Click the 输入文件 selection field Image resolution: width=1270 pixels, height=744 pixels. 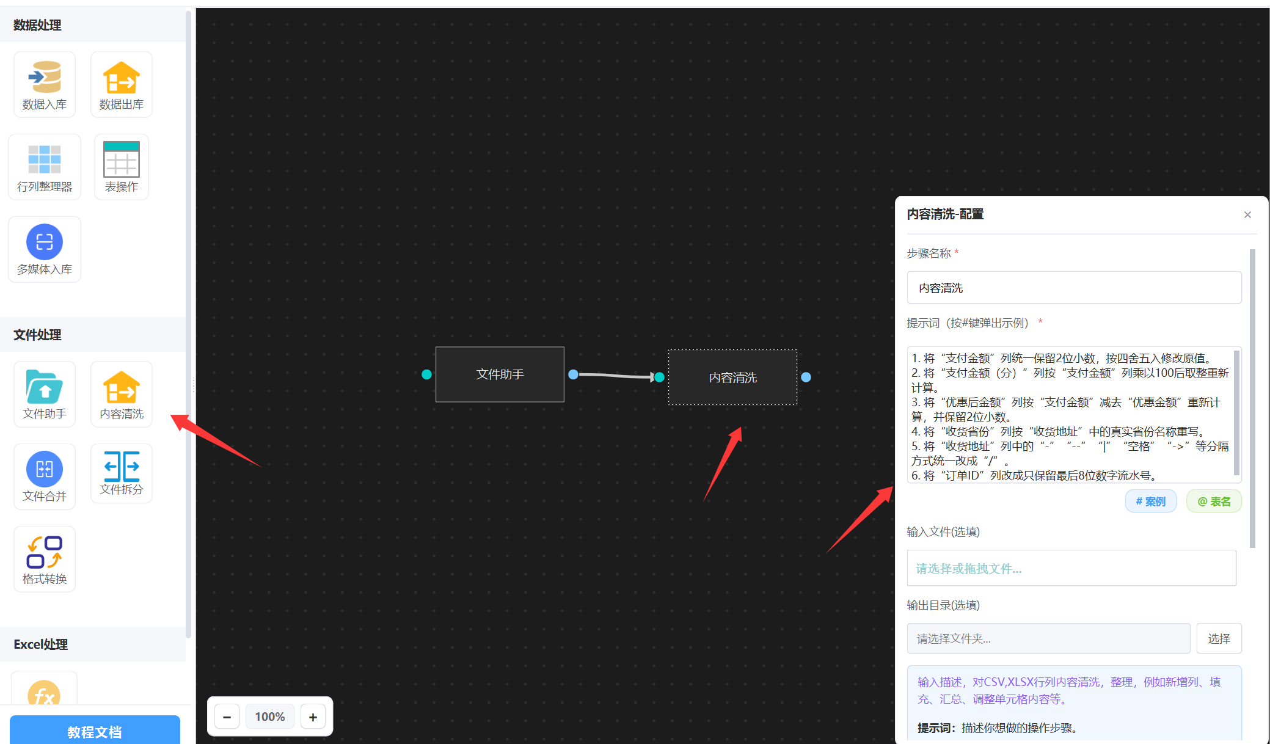(x=1071, y=569)
